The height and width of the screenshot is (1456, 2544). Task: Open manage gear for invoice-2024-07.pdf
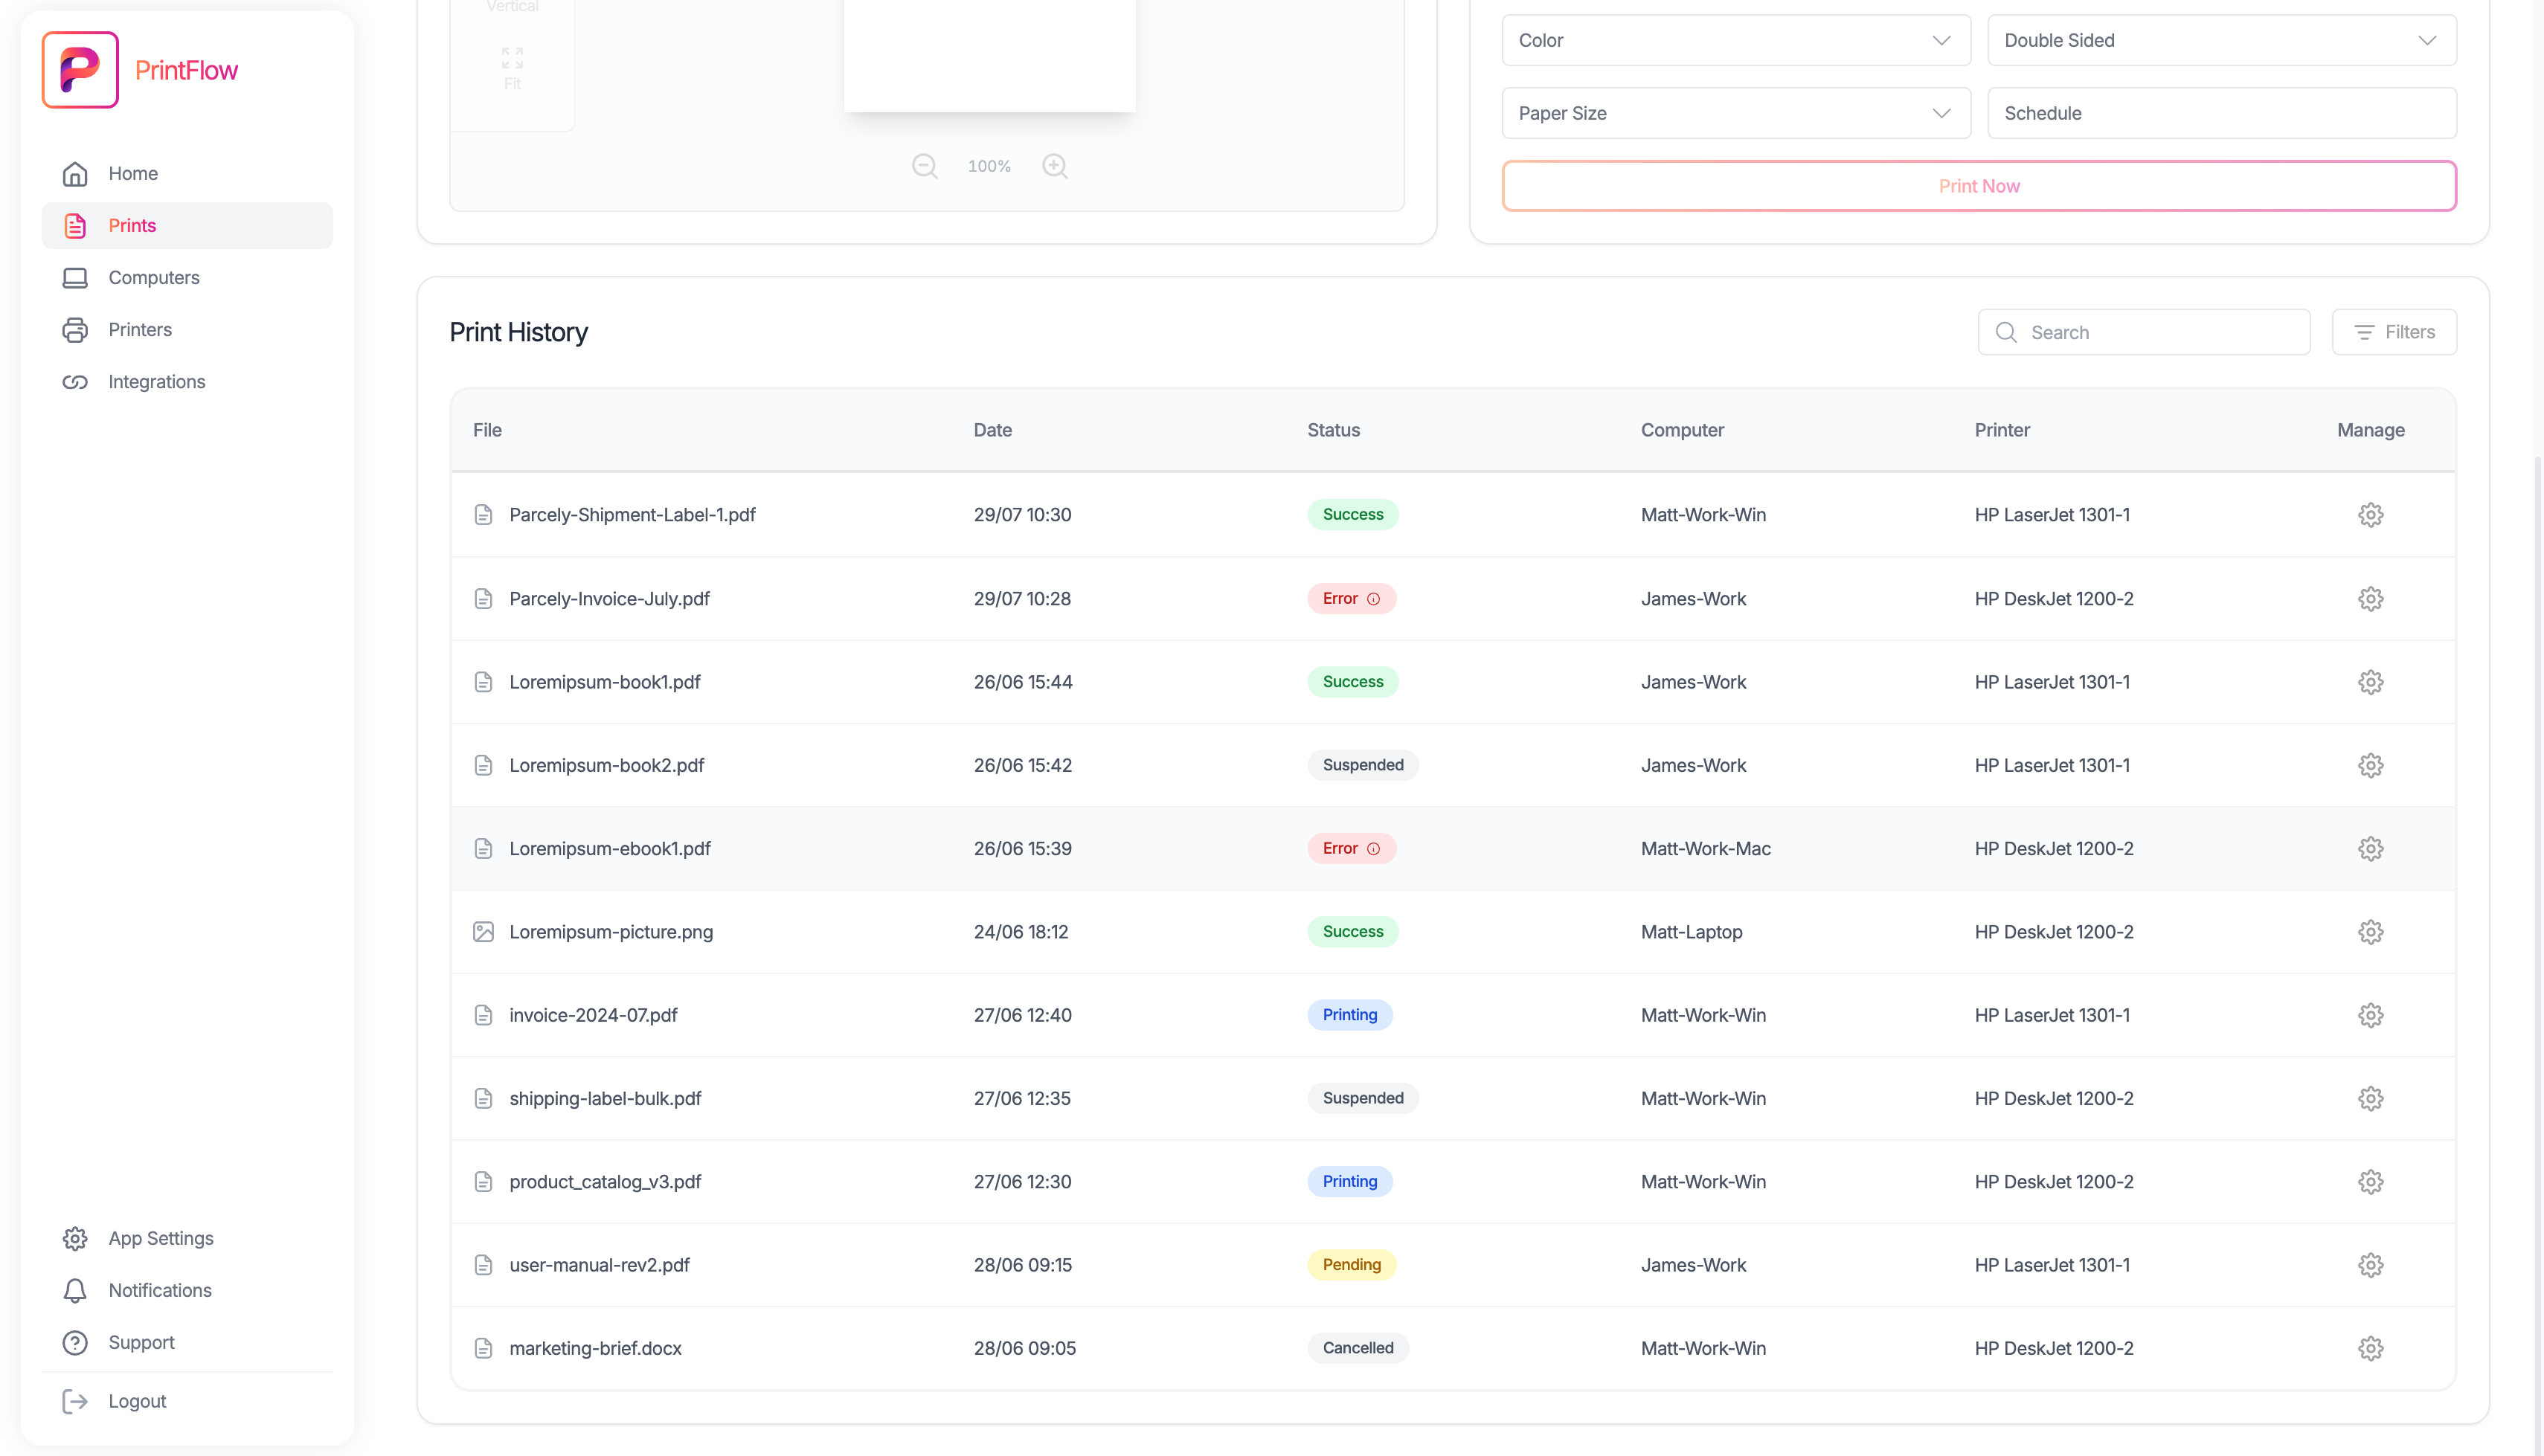pos(2370,1015)
